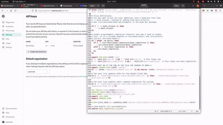Click the red blocked-circle extension icon

(x=216, y=11)
